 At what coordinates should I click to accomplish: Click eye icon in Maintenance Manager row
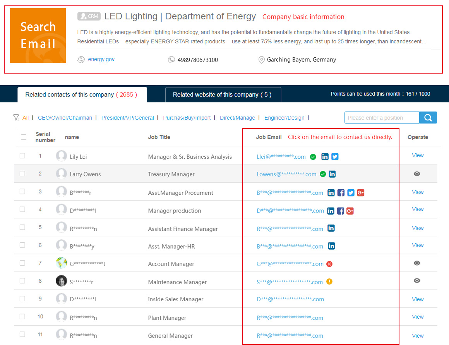tap(417, 280)
